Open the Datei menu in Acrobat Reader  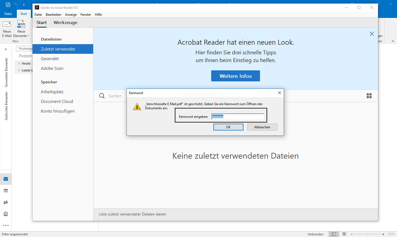click(x=38, y=15)
